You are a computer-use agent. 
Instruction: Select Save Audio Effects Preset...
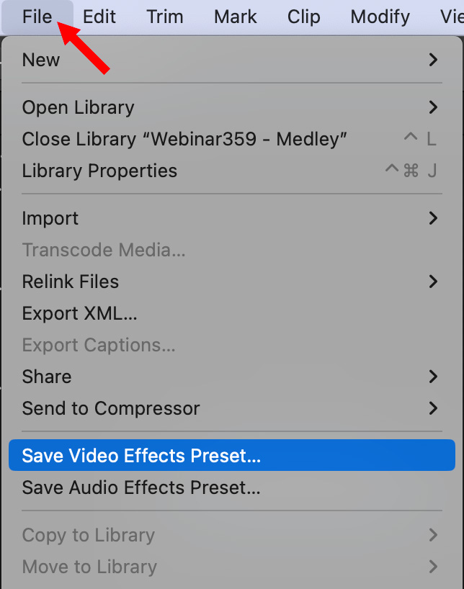pos(141,487)
